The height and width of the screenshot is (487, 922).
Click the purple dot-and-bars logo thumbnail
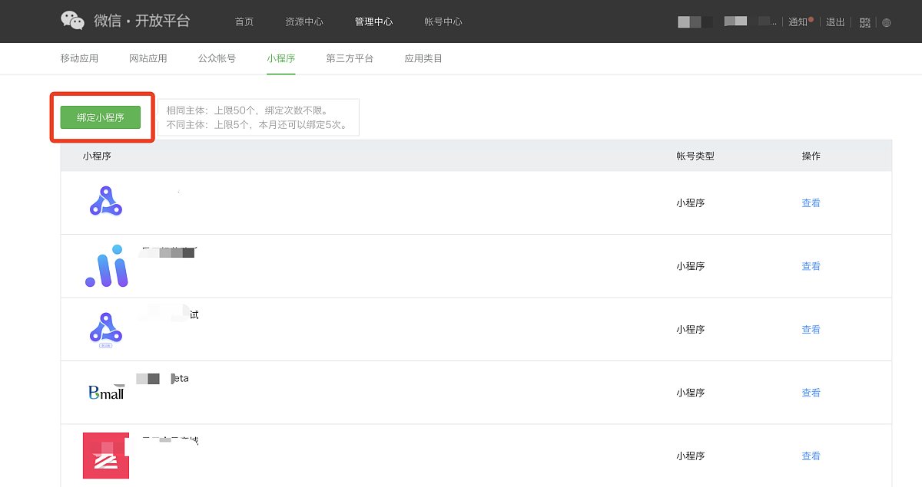click(x=106, y=266)
